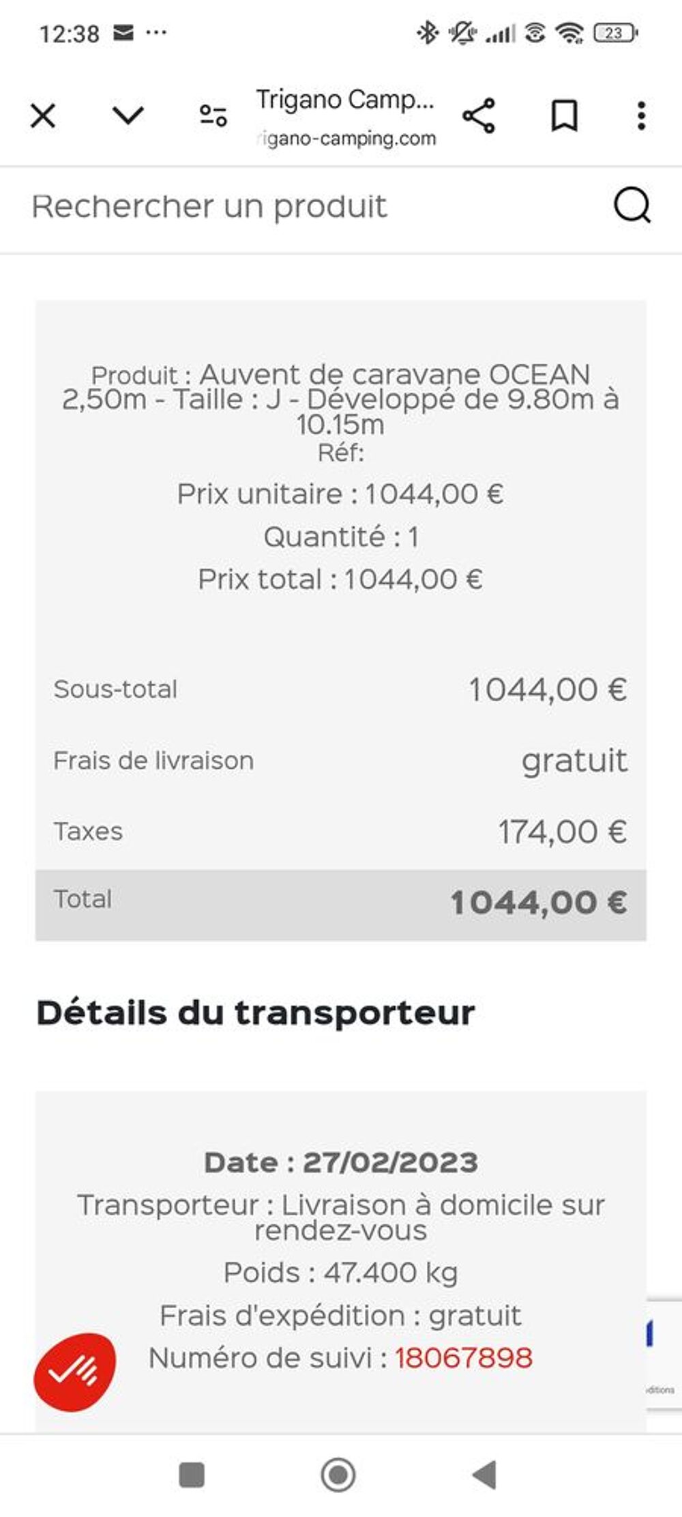Tap the share icon

pyautogui.click(x=479, y=115)
